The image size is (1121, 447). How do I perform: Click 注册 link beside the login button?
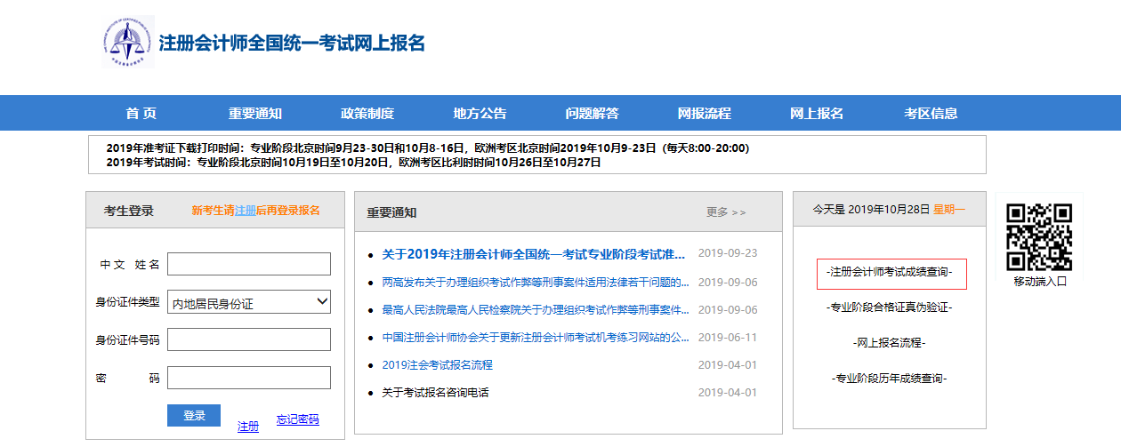pyautogui.click(x=248, y=427)
